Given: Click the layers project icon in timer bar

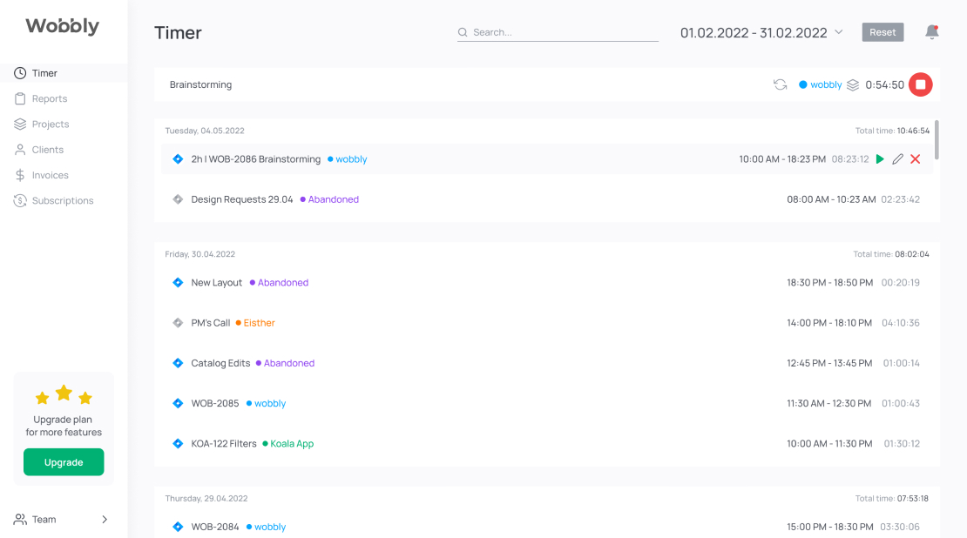Looking at the screenshot, I should (x=852, y=85).
